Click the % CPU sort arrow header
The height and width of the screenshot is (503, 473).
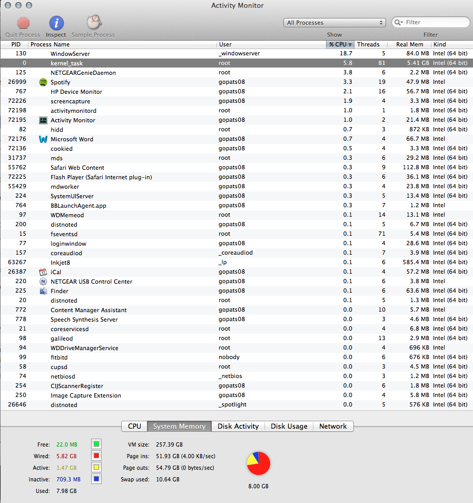pos(340,44)
